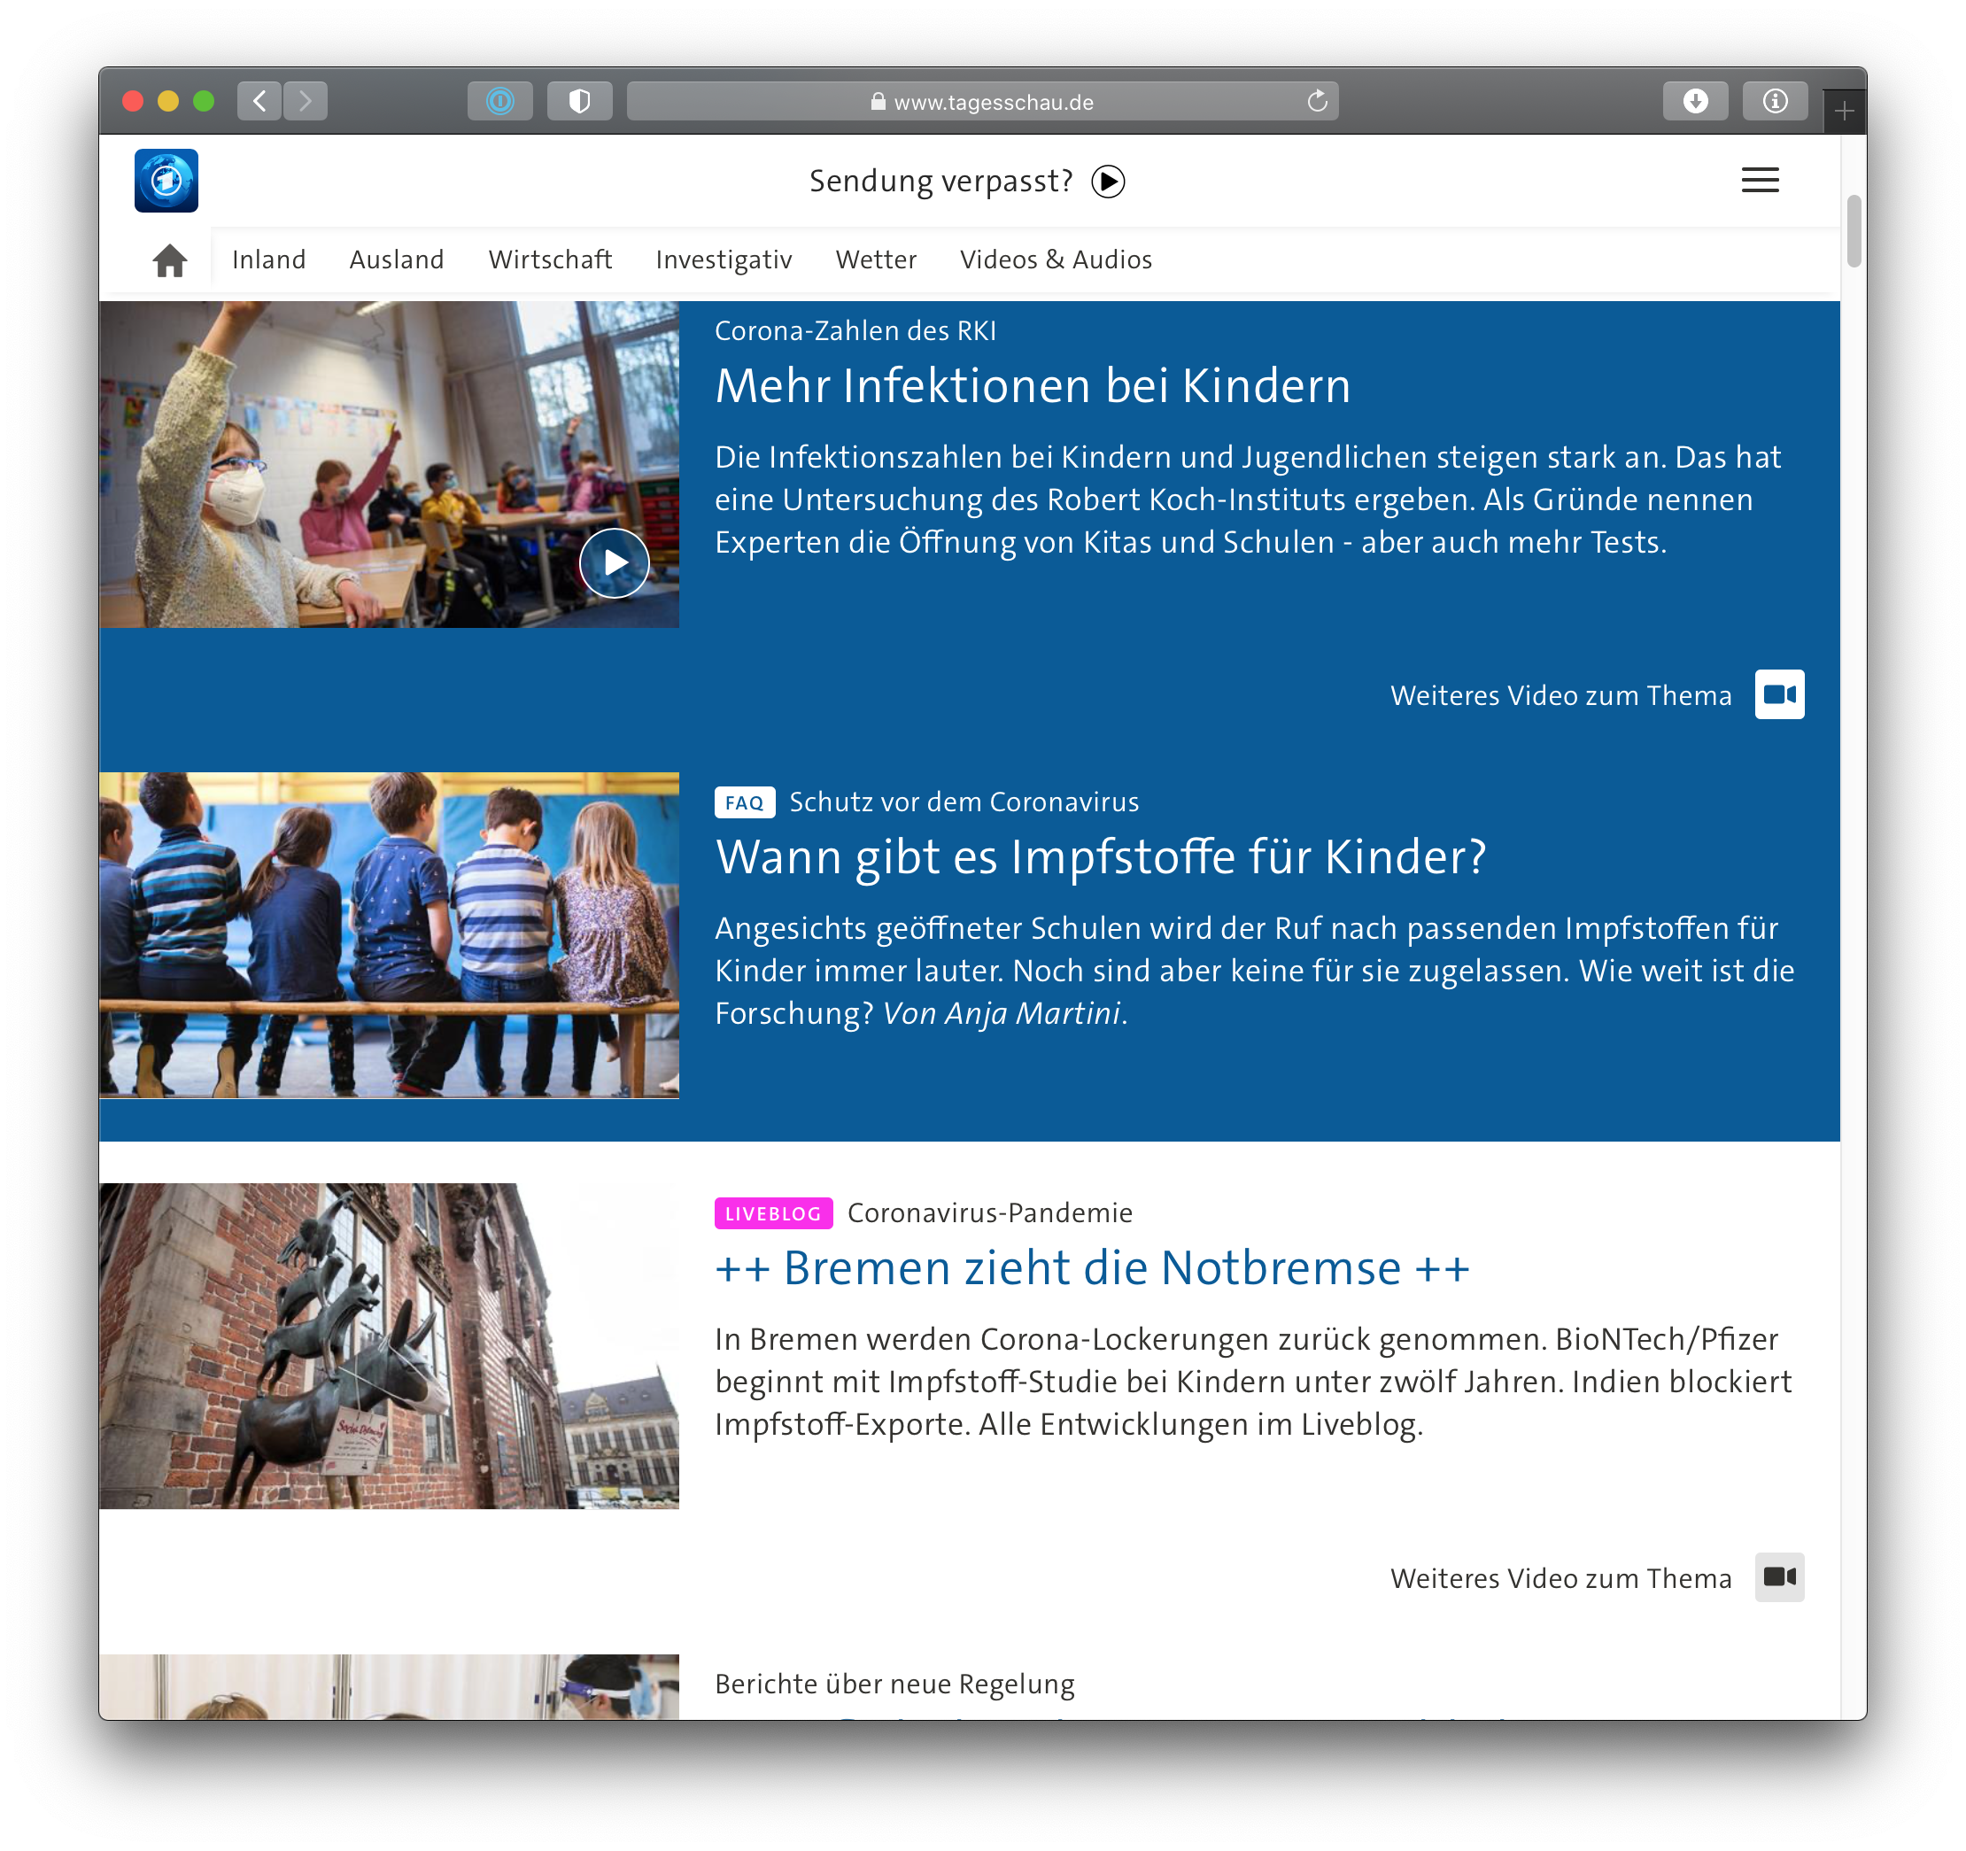Click the Bremen town musicians statue thumbnail

pyautogui.click(x=389, y=1347)
